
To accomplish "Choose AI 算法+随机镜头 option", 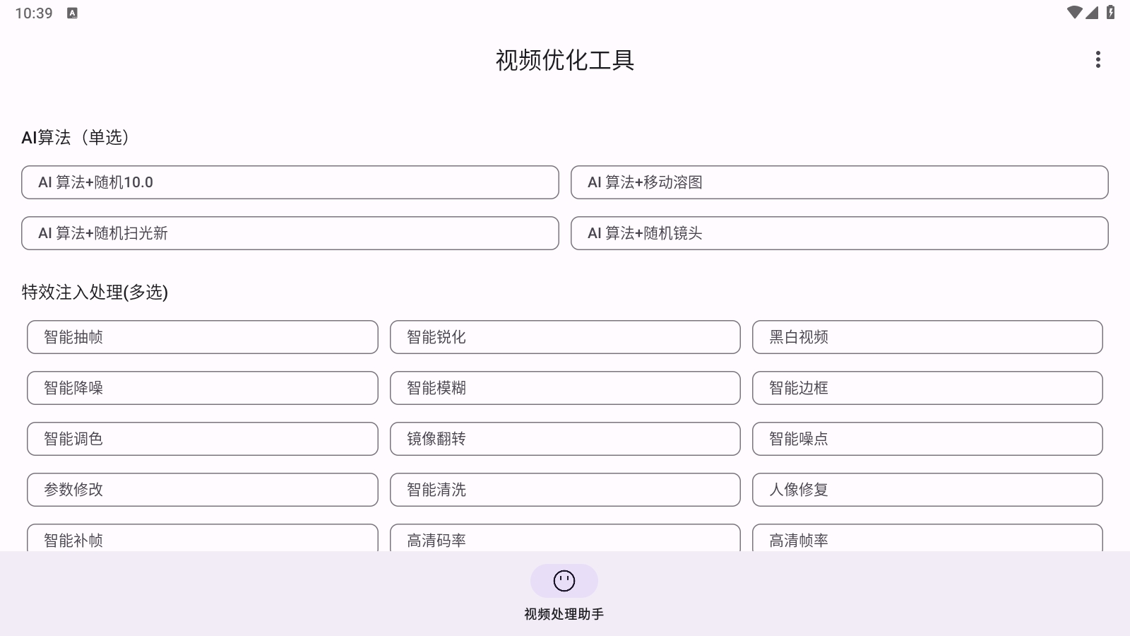I will point(839,233).
